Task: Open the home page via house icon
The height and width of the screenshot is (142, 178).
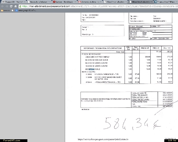Action: pos(16,6)
